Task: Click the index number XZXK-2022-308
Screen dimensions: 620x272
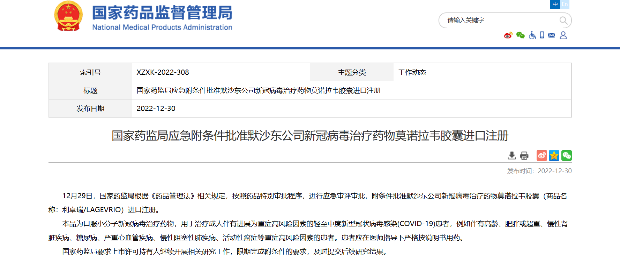Action: (163, 72)
